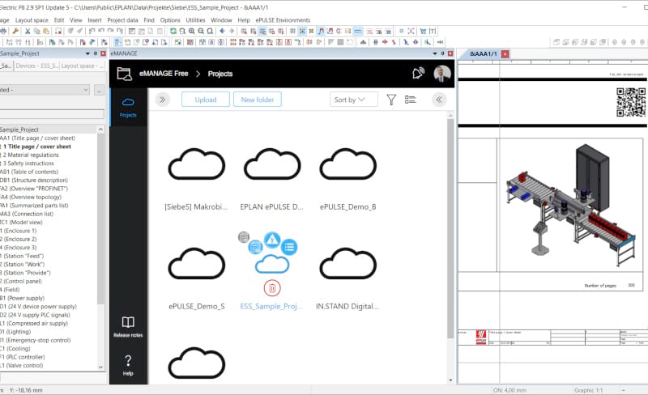
Task: Select Title page / cover sheet tree item
Action: (40, 147)
